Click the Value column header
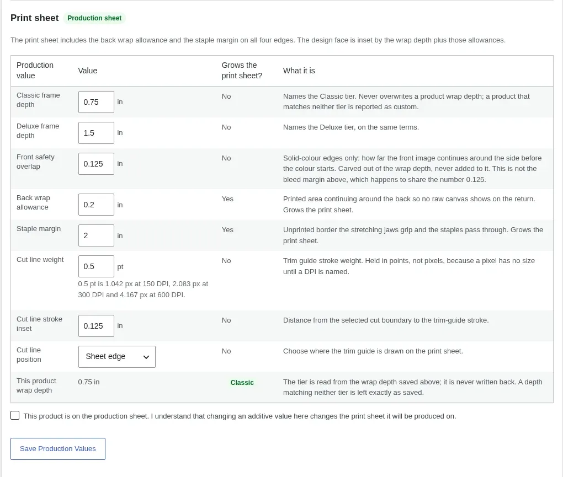 coord(88,71)
